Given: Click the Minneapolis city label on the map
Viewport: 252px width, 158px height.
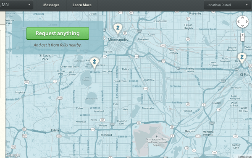Looking at the screenshot, I should coord(118,40).
